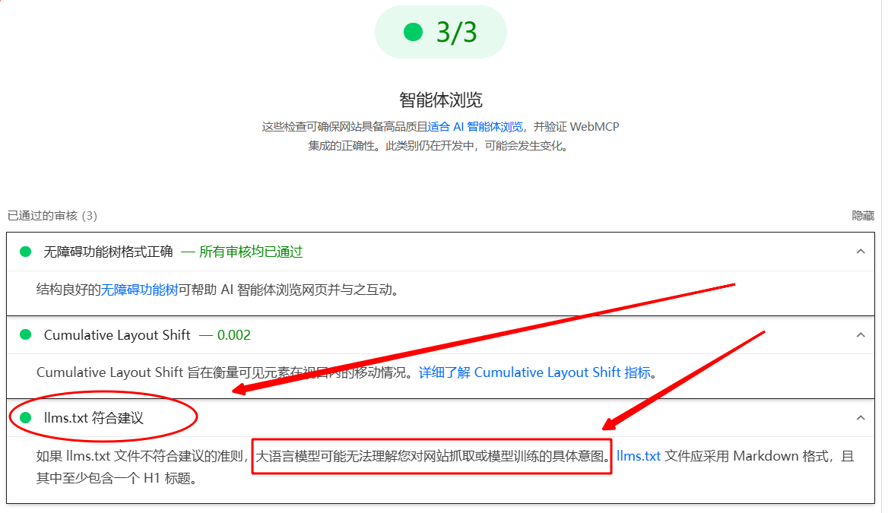Select the Cumulative Layout Shift audit title

[117, 334]
